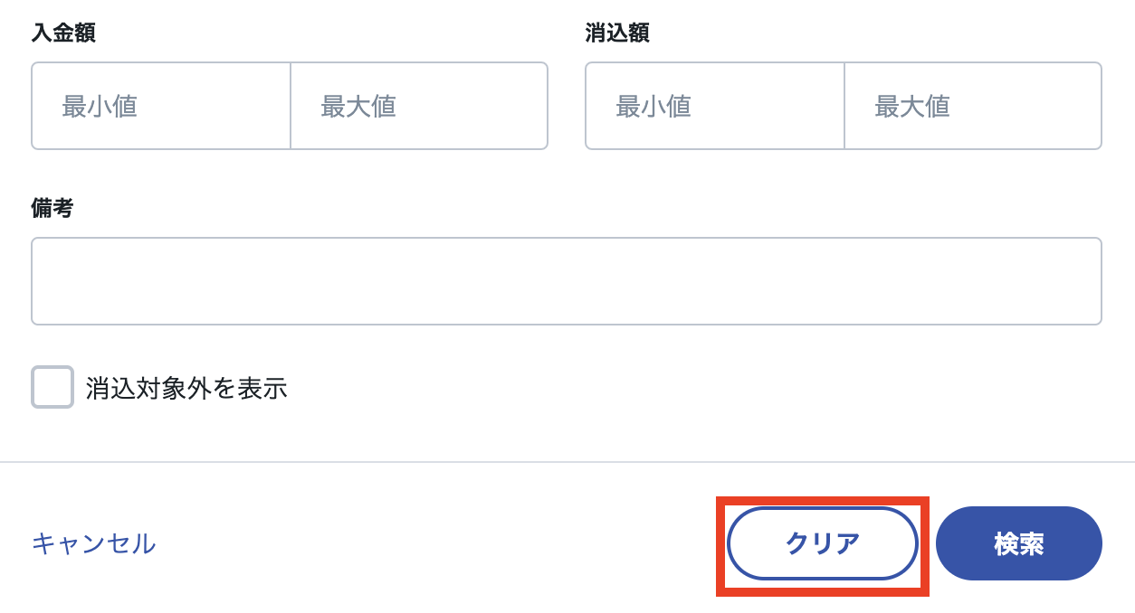This screenshot has width=1135, height=613.
Task: Click the 入金額 maximum value field
Action: tap(418, 105)
